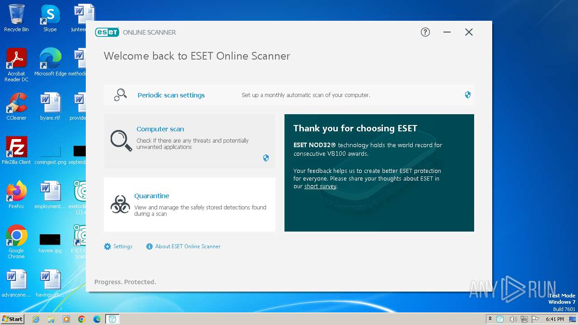
Task: Click the taskbar clock showing 6:41 PM
Action: point(555,319)
